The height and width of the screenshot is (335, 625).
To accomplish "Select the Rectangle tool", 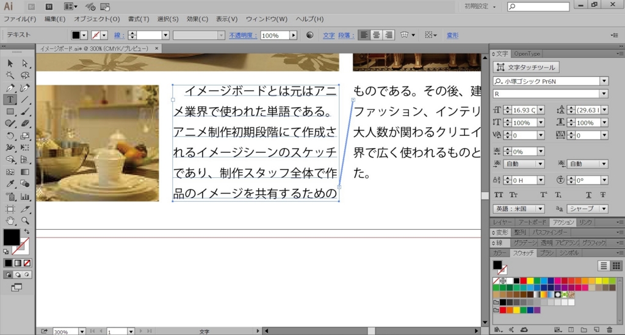I will click(10, 111).
